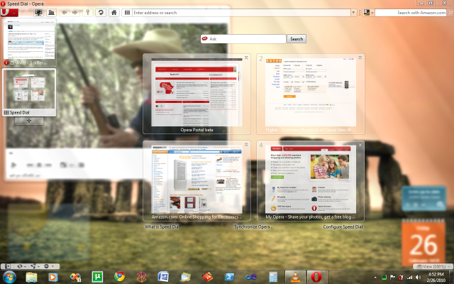Click the network signal tray icon
This screenshot has width=454, height=284.
(x=410, y=278)
